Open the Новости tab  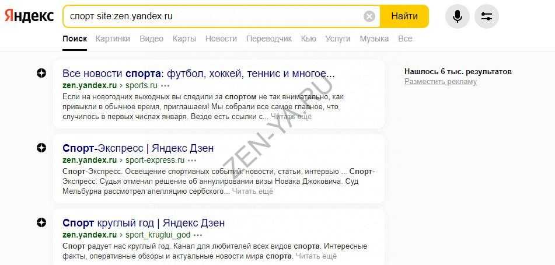coord(221,39)
